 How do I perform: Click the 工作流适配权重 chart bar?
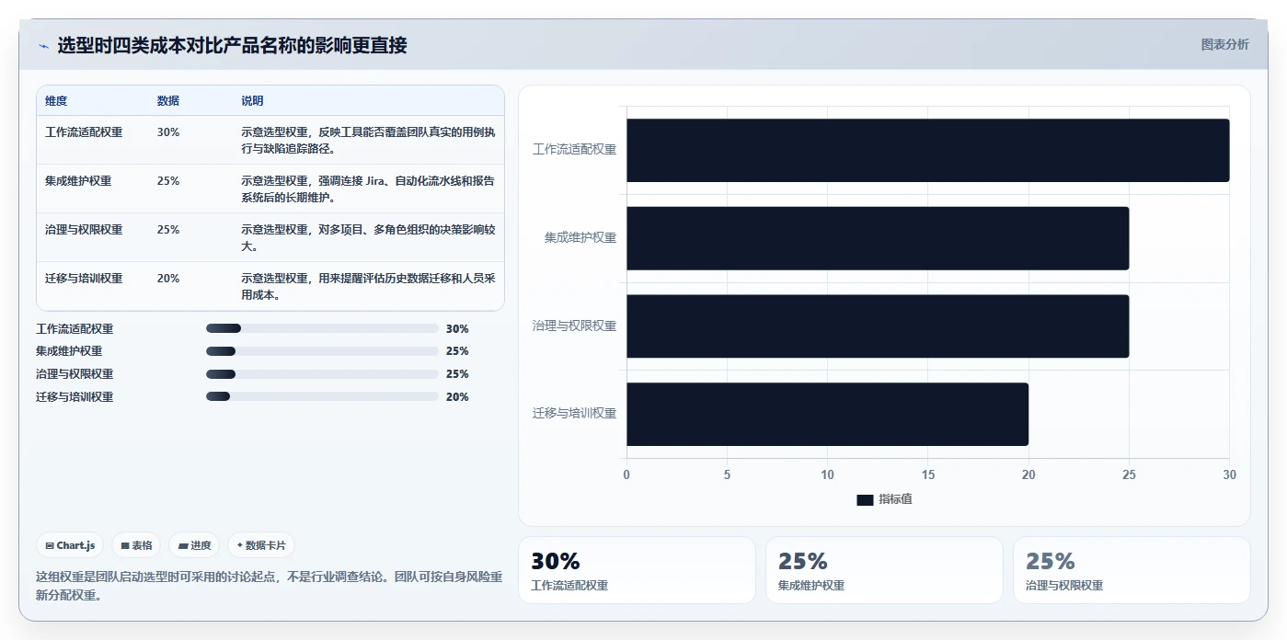coord(927,150)
